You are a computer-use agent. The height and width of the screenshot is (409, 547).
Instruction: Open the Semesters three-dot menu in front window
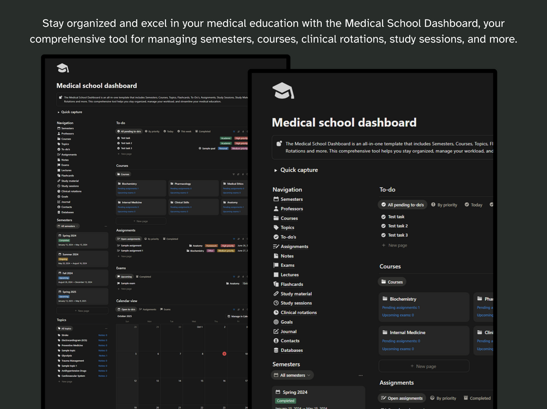pos(360,375)
